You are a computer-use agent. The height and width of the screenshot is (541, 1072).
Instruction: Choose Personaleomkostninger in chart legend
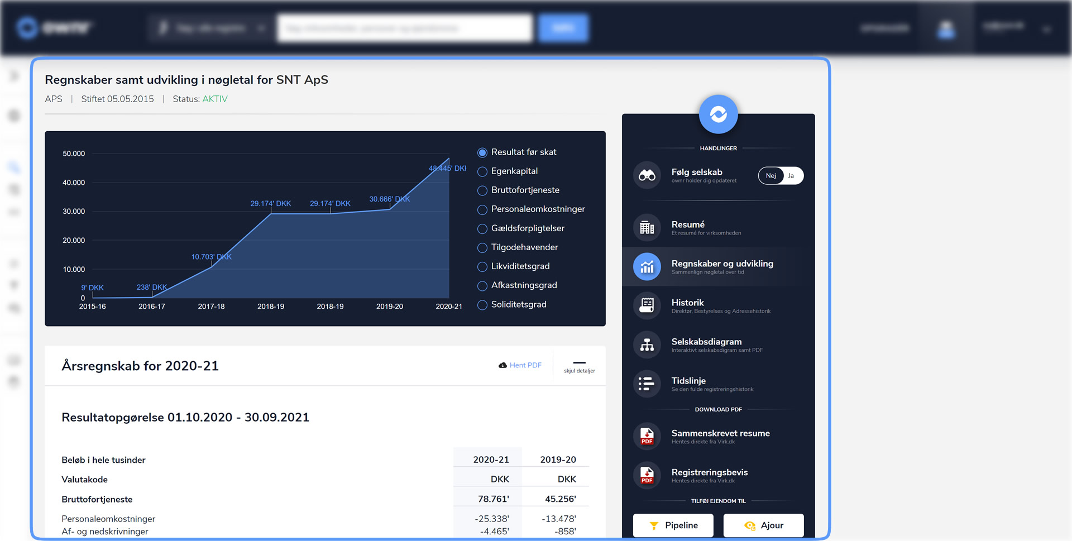[482, 209]
